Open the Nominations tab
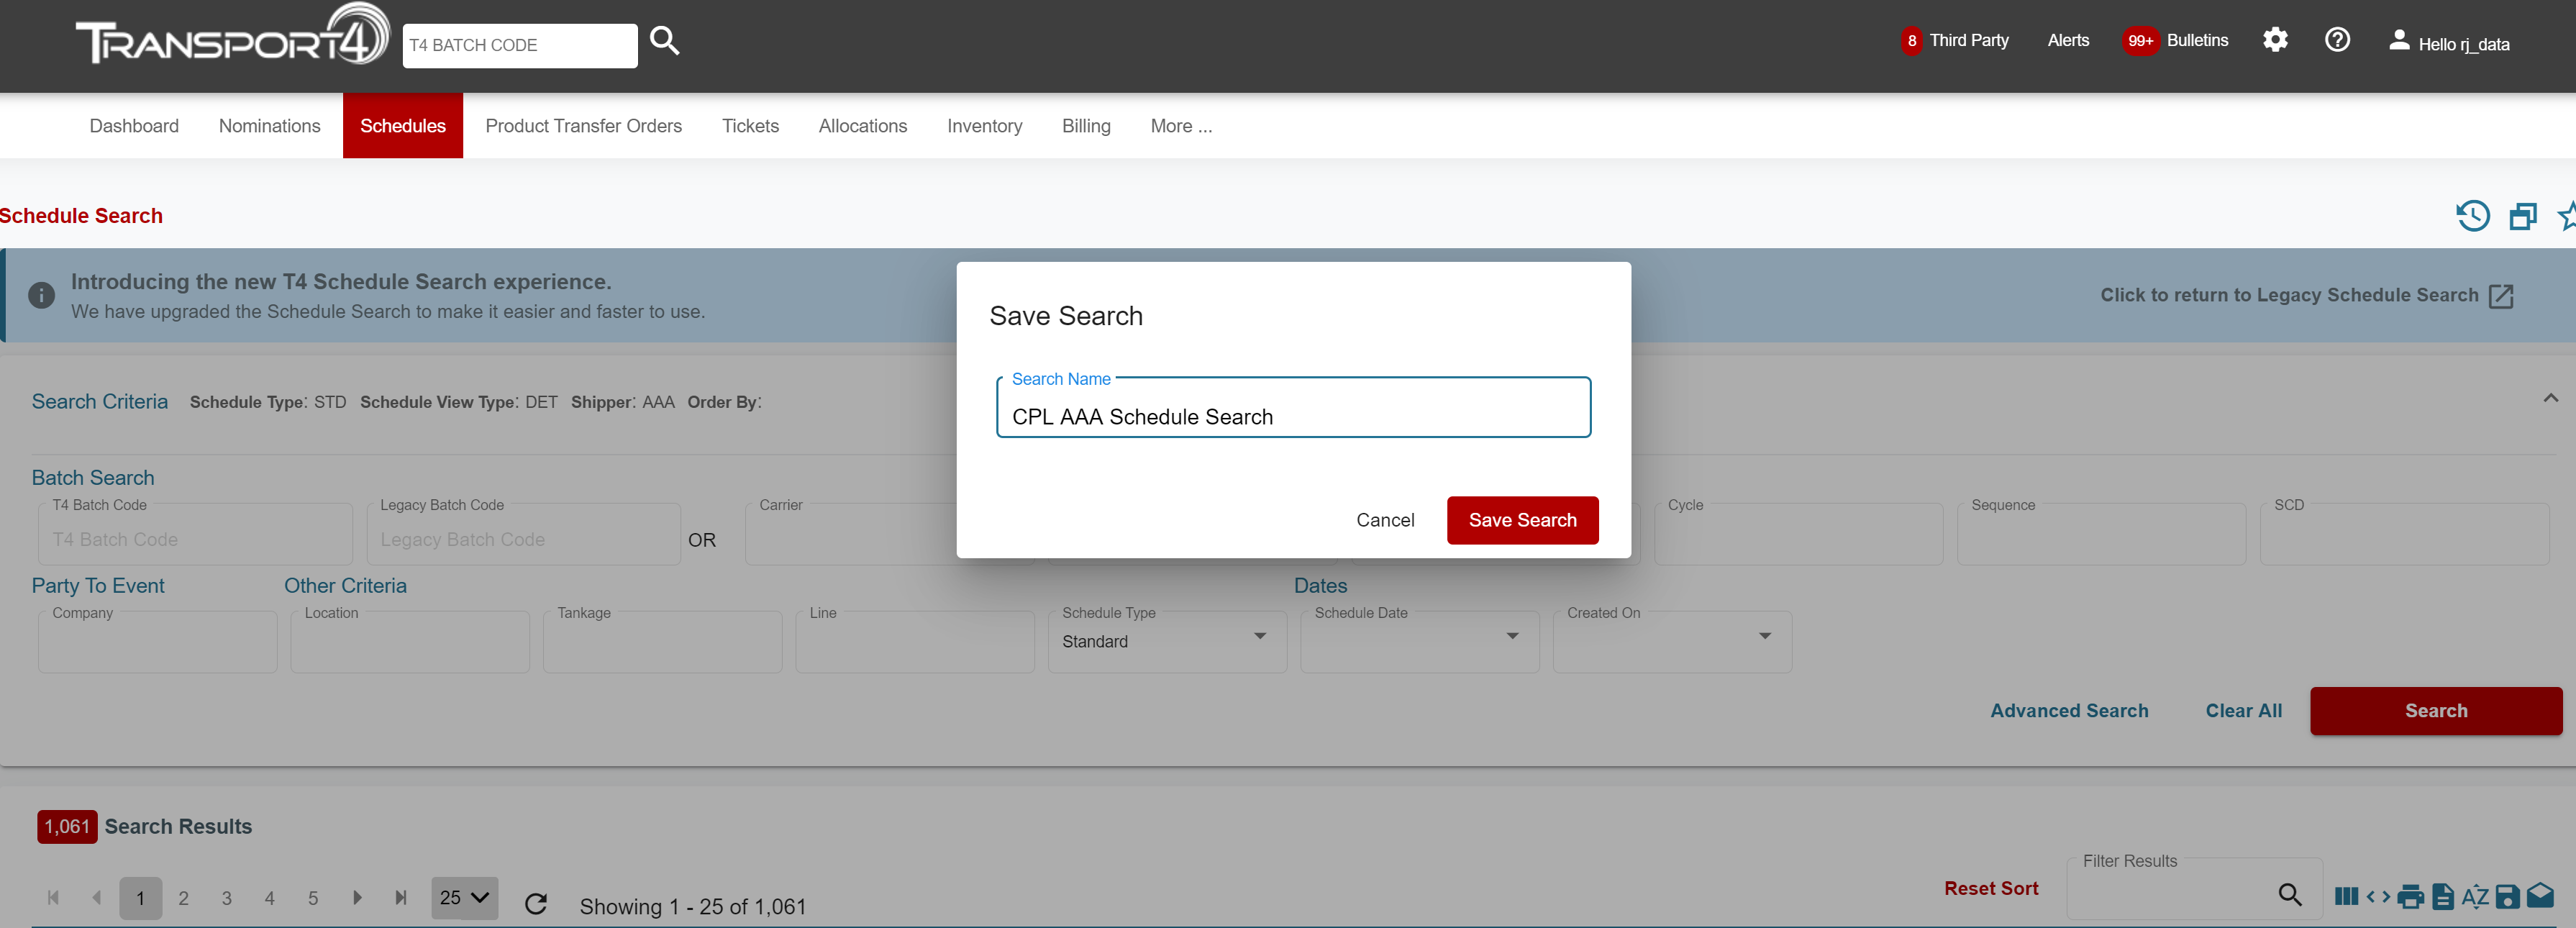The width and height of the screenshot is (2576, 928). tap(269, 126)
